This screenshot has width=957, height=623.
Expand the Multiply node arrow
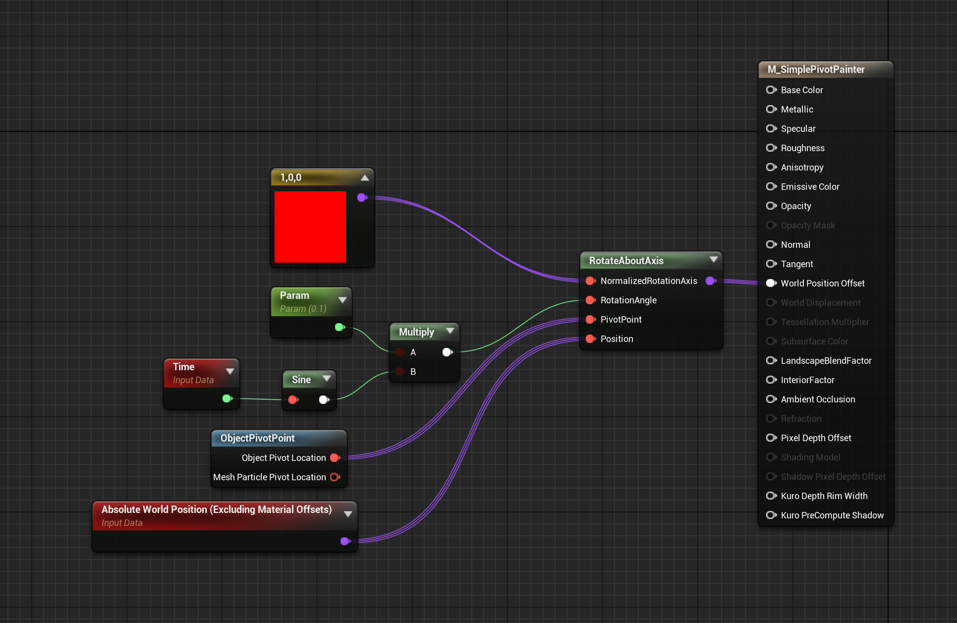[x=450, y=331]
